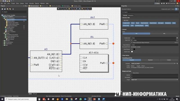180x101 pixels.
Task: Open Outlook from the Windows taskbar
Action: (x=85, y=99)
